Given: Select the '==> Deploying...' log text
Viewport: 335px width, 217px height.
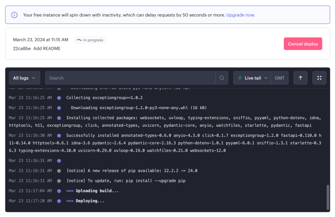Looking at the screenshot, I should [x=85, y=201].
